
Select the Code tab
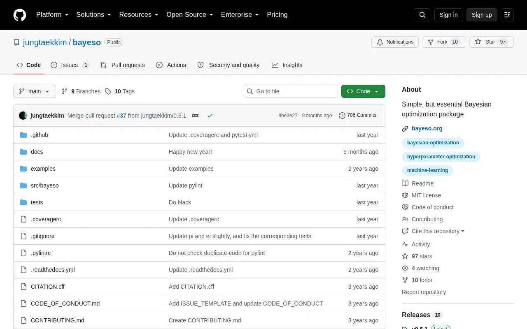click(x=29, y=65)
